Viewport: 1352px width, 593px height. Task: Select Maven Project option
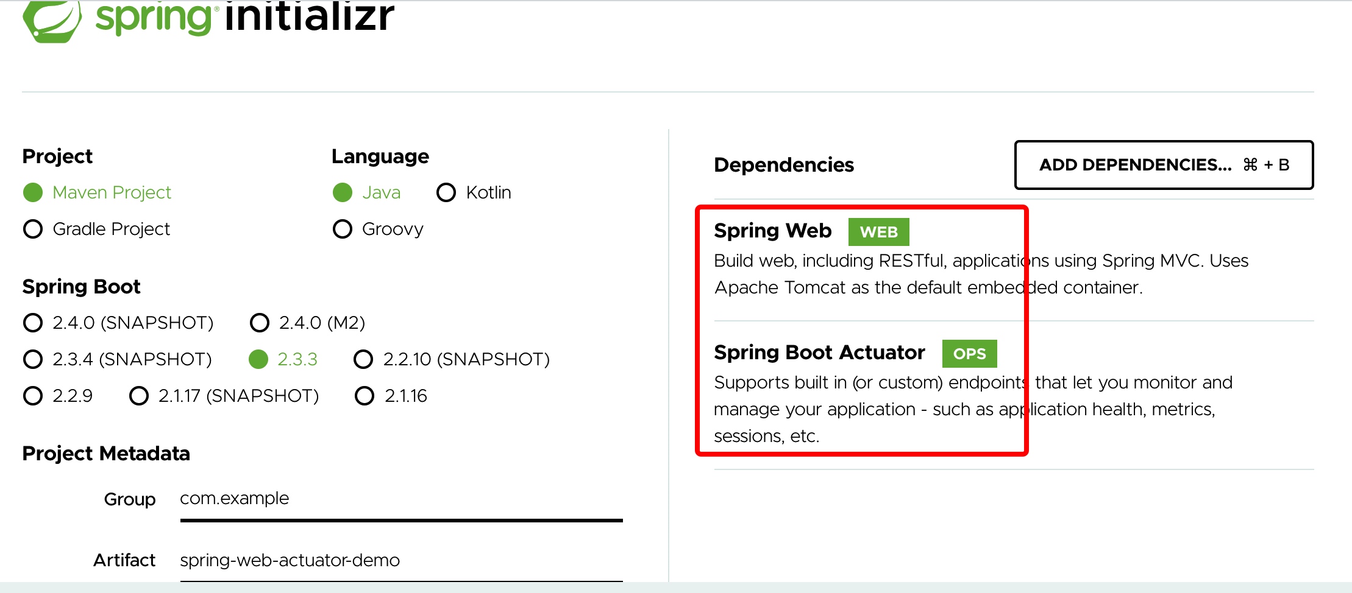coord(98,192)
